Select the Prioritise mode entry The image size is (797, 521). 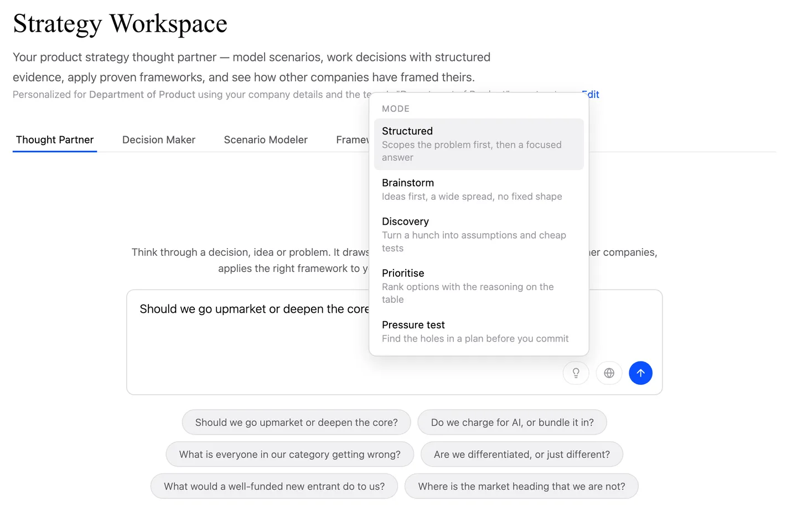479,286
